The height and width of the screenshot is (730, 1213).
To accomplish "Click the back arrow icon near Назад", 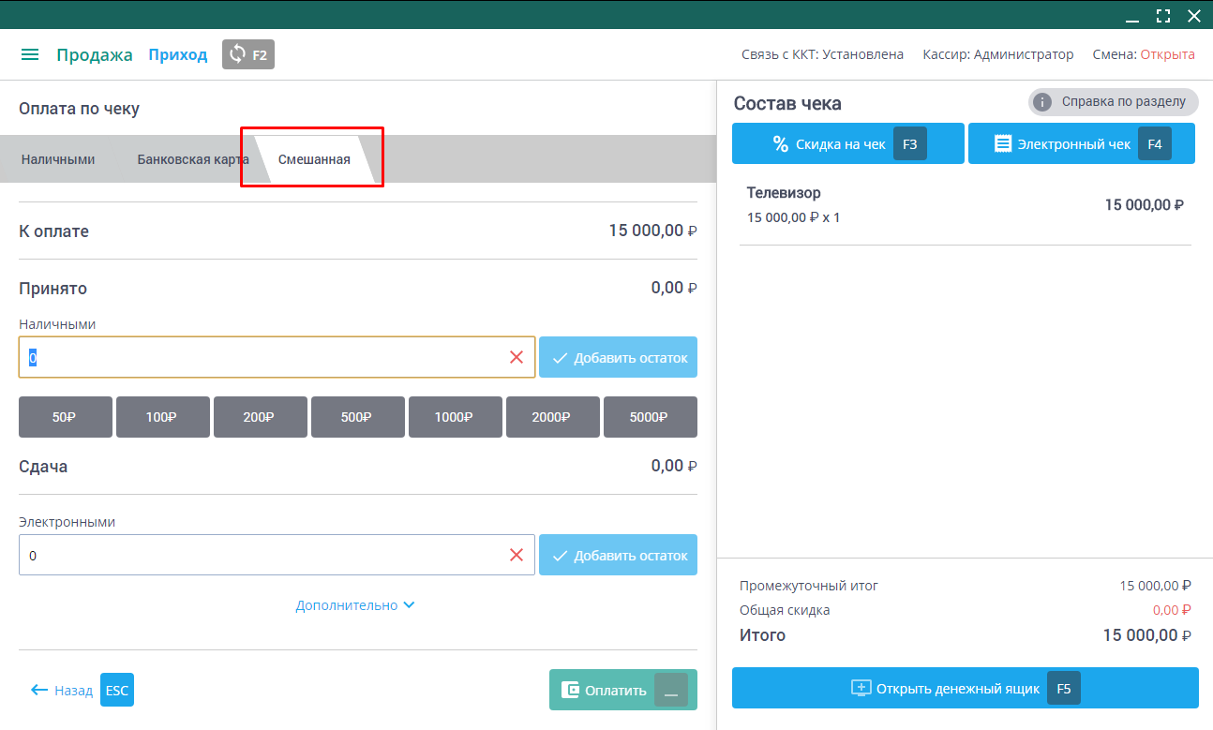I will (39, 690).
